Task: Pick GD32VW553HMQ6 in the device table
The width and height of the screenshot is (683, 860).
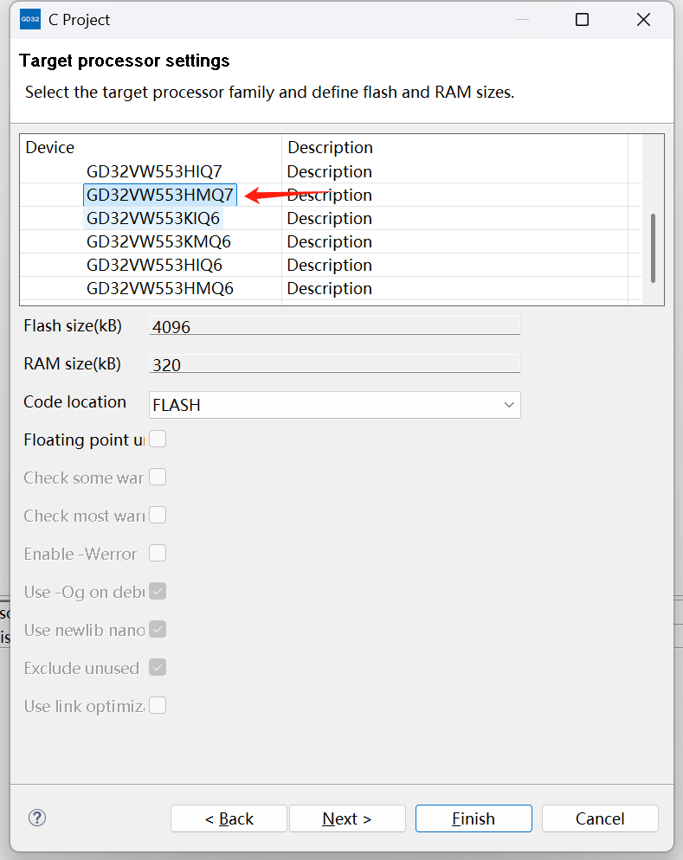Action: pyautogui.click(x=159, y=288)
